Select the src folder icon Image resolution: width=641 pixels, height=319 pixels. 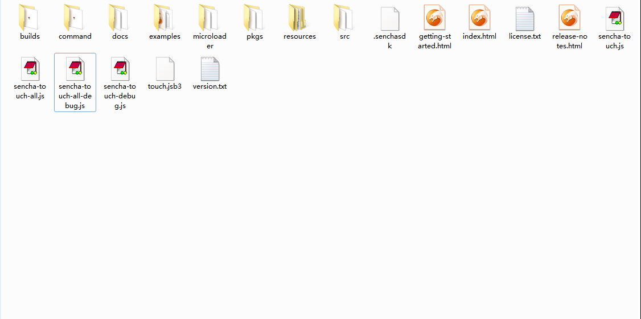pyautogui.click(x=343, y=18)
